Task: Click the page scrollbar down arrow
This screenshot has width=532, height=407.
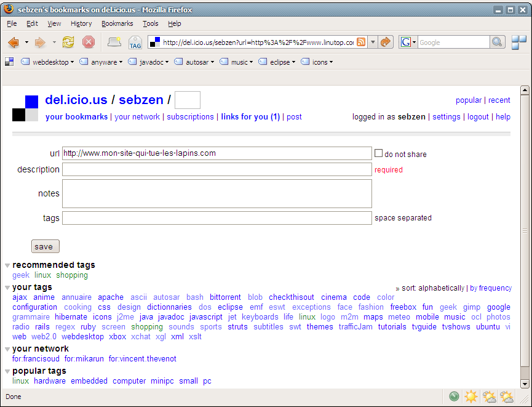Action: coord(525,384)
